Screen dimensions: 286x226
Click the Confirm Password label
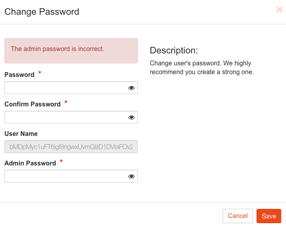point(32,104)
